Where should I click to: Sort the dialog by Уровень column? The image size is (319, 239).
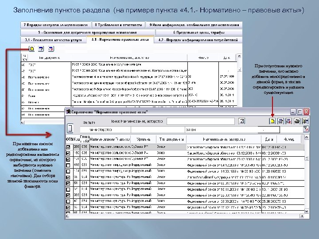point(144,139)
